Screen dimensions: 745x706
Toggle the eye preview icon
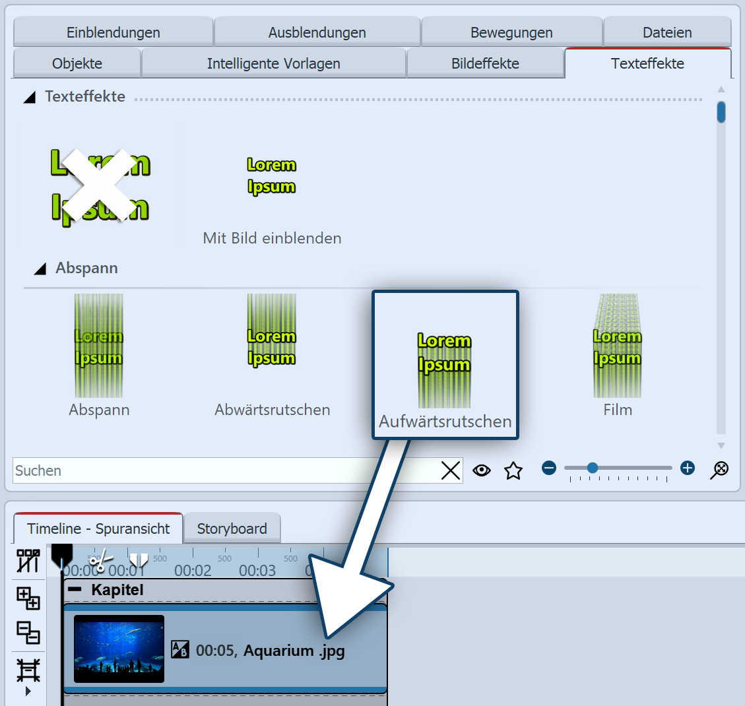482,470
